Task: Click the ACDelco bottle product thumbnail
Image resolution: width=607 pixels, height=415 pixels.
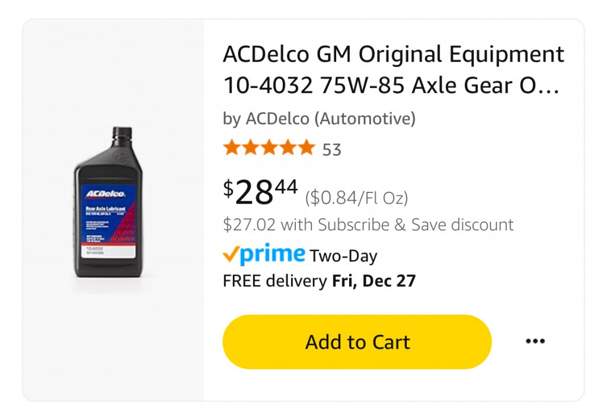Action: click(108, 202)
